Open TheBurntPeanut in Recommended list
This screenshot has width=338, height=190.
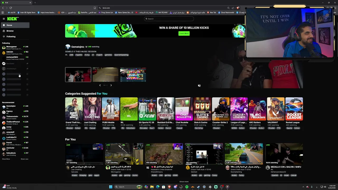tap(15, 123)
